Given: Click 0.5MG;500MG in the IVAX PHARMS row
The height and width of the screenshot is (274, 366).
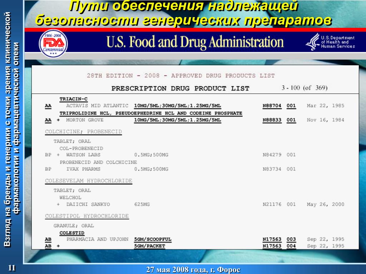Looking at the screenshot, I should tap(151, 169).
